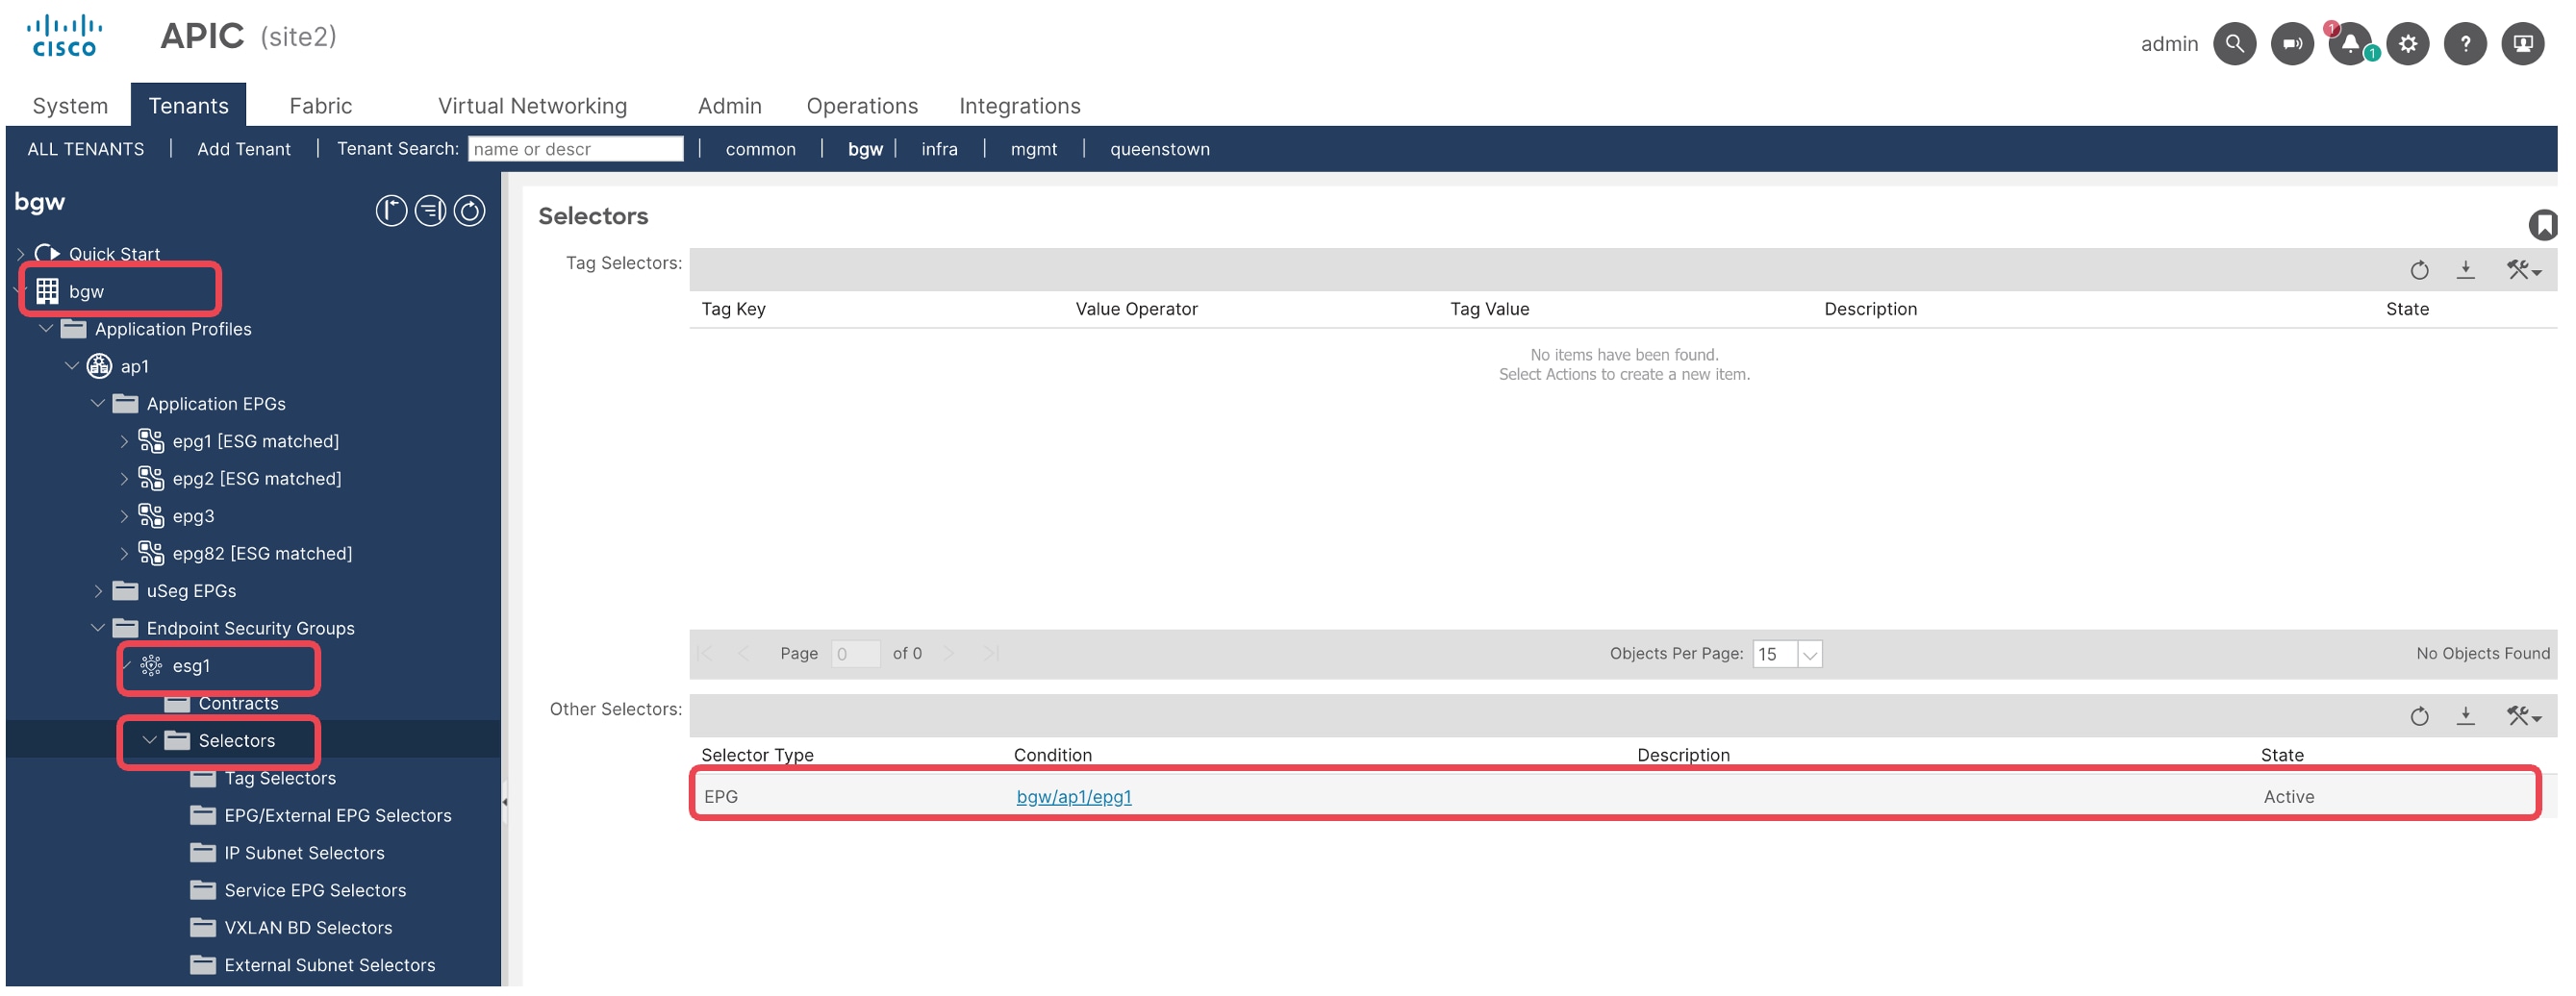
Task: Click the ap1 application profile icon
Action: pos(99,366)
